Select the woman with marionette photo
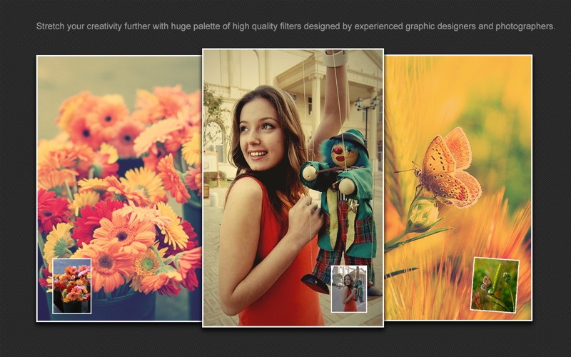 pos(293,188)
